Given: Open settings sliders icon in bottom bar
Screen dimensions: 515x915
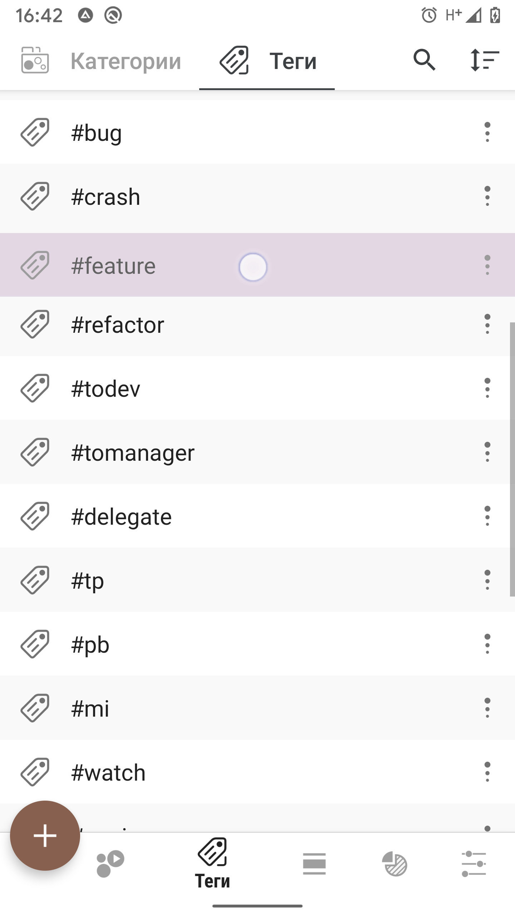Looking at the screenshot, I should click(474, 864).
